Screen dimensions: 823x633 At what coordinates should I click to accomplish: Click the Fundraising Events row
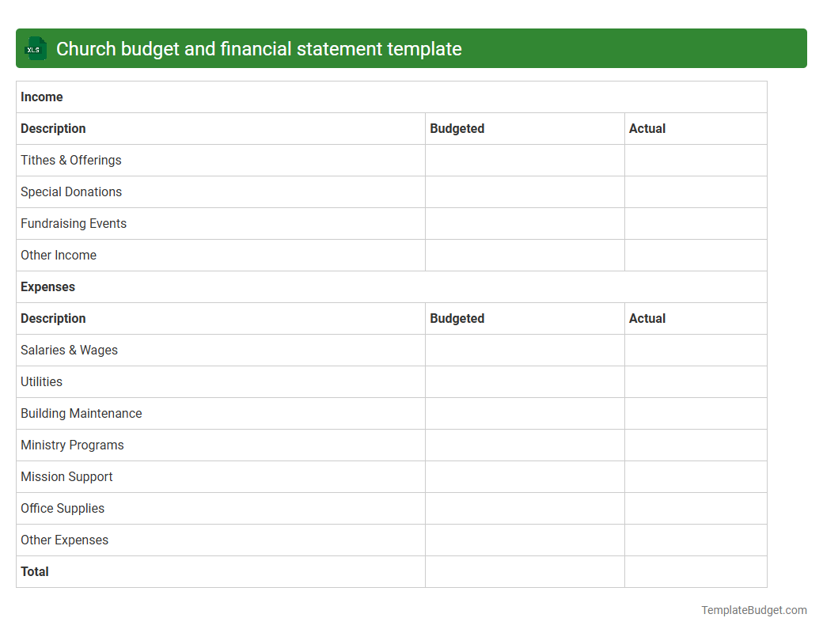click(74, 223)
